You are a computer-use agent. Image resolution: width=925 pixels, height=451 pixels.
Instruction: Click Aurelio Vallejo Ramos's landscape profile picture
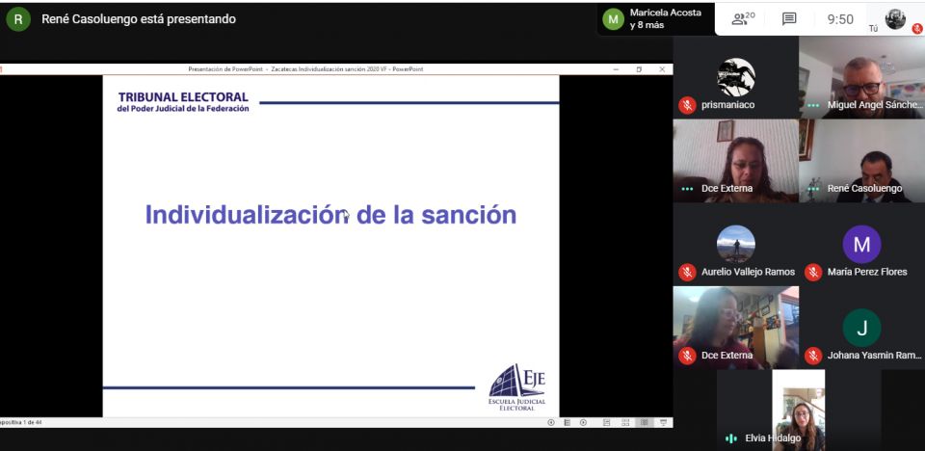pyautogui.click(x=735, y=244)
